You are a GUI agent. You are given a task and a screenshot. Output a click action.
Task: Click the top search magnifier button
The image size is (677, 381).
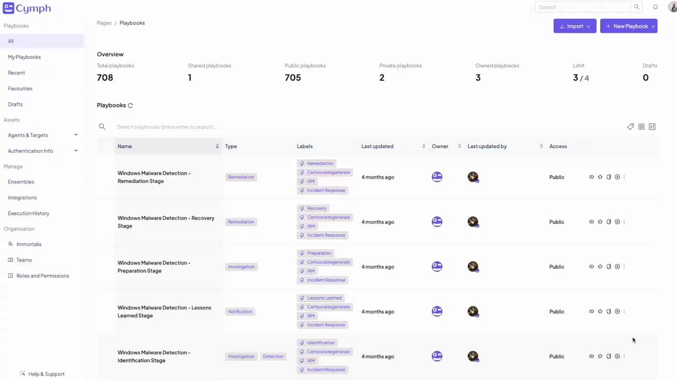pos(637,7)
